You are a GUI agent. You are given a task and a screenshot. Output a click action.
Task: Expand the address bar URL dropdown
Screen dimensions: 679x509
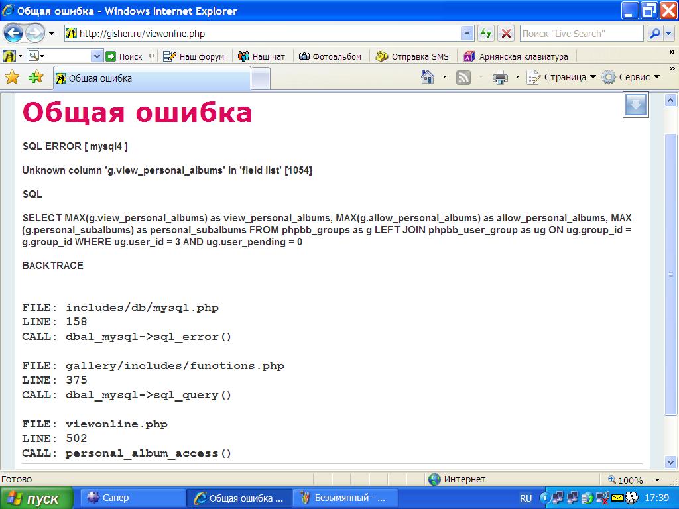coord(467,33)
